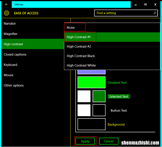Maximize the Settings window
This screenshot has height=147, width=162.
146,4
